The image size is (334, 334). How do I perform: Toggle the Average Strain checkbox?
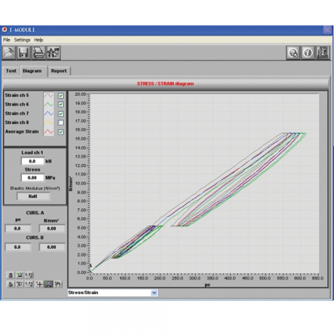[61, 132]
